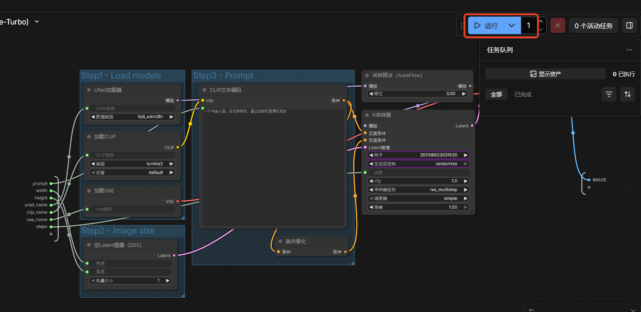Click the right arrow on 批量大小 field
This screenshot has width=641, height=312.
168,281
